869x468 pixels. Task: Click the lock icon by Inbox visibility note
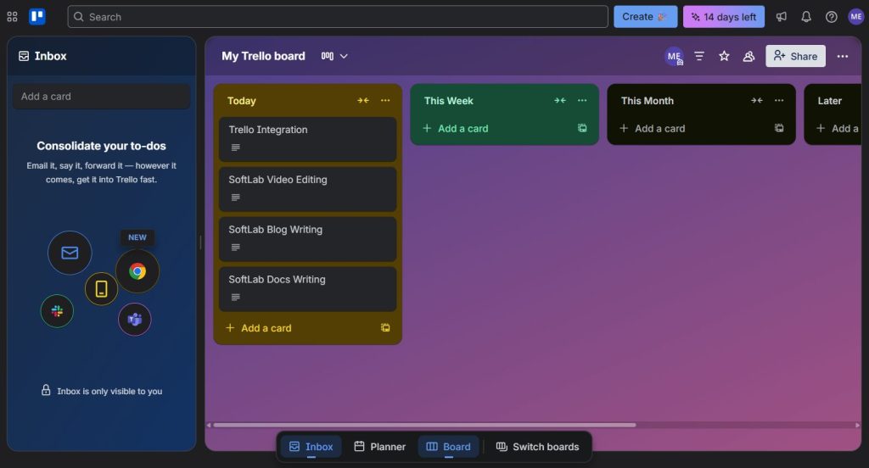click(46, 391)
